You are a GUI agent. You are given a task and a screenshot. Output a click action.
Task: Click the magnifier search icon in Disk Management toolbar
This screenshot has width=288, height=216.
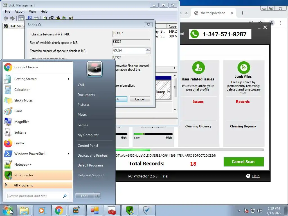tap(64, 18)
